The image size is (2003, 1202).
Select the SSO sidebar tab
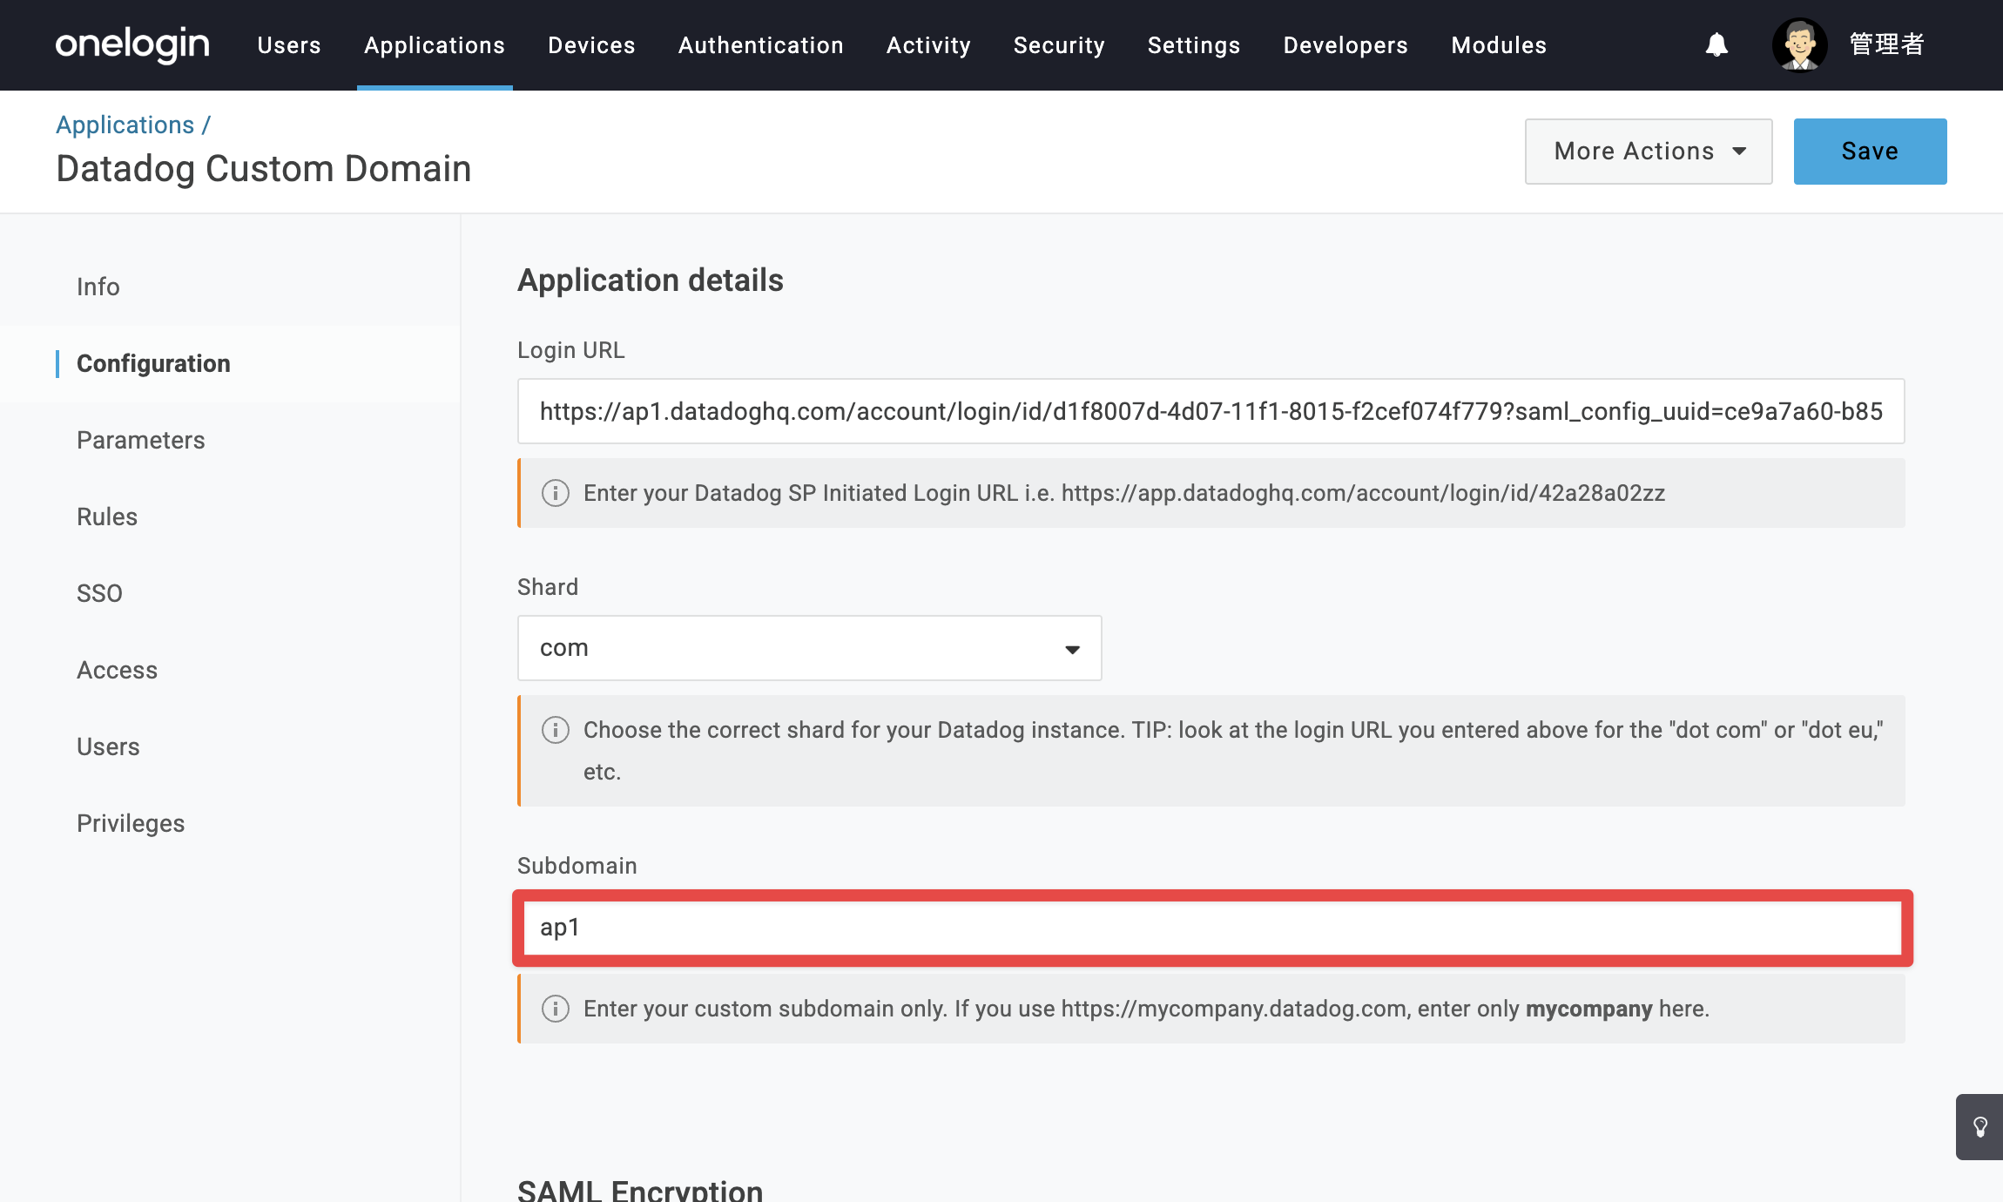99,593
